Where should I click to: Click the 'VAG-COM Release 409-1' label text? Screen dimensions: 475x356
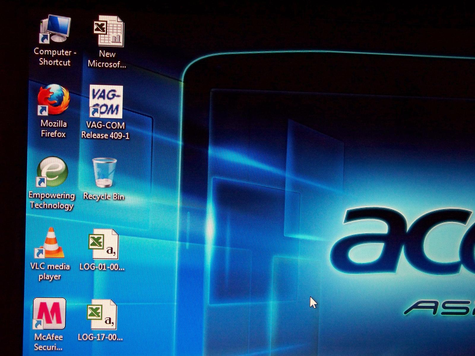coord(105,130)
